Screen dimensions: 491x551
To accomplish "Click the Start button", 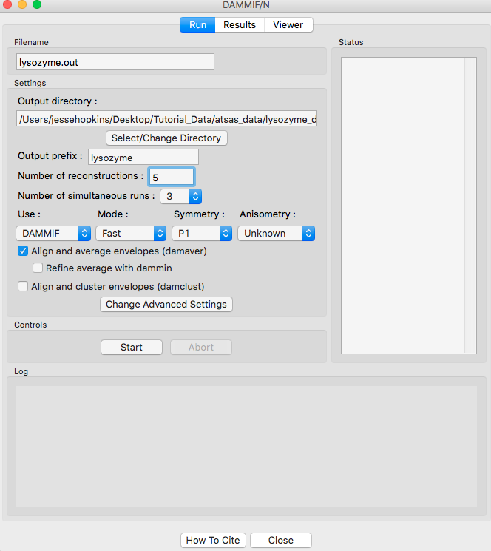I will [x=132, y=347].
